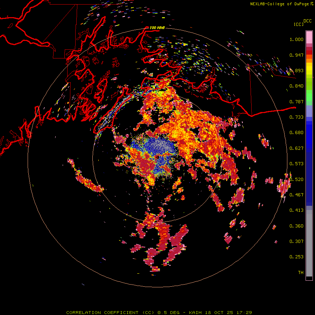The height and width of the screenshot is (315, 315).
Task: Click the TH threshold label
Action: click(301, 272)
